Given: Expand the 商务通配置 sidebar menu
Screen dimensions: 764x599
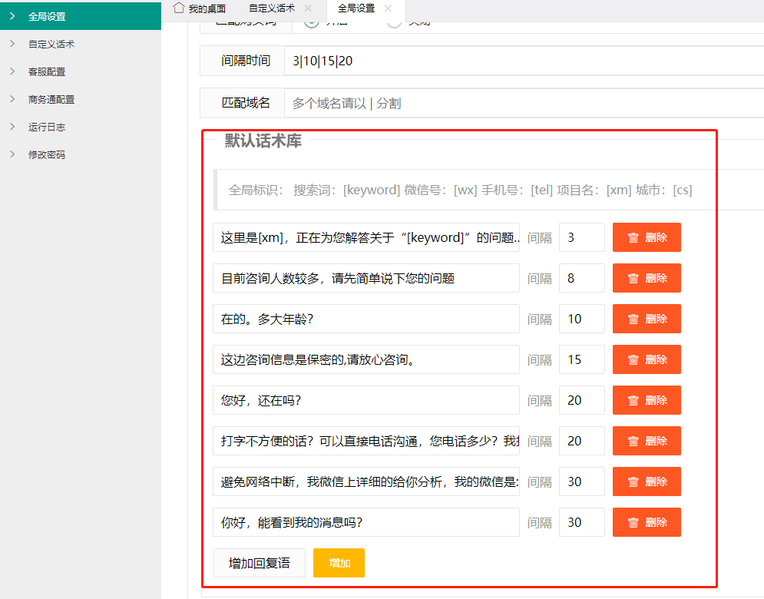Looking at the screenshot, I should (51, 100).
